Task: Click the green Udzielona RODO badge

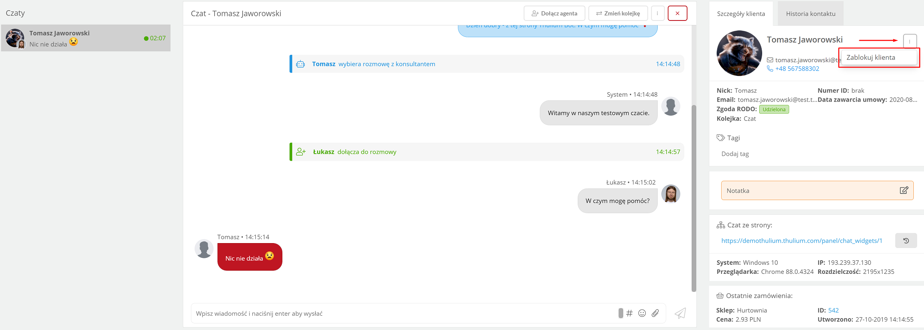Action: pos(774,109)
